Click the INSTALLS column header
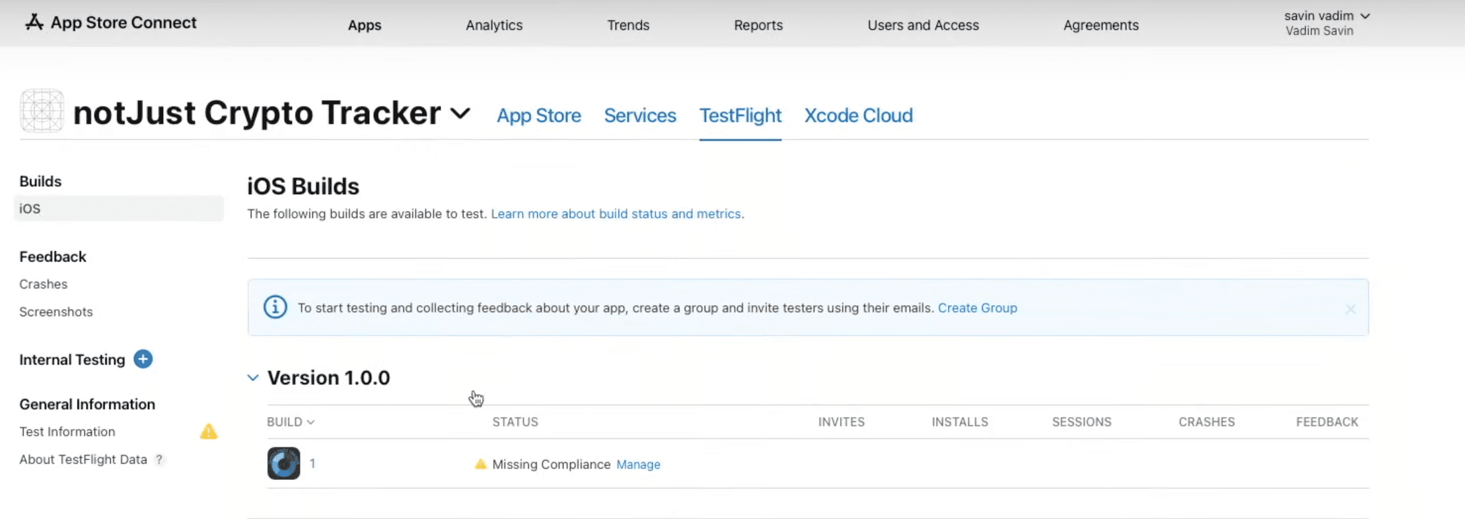The height and width of the screenshot is (519, 1465). (960, 422)
